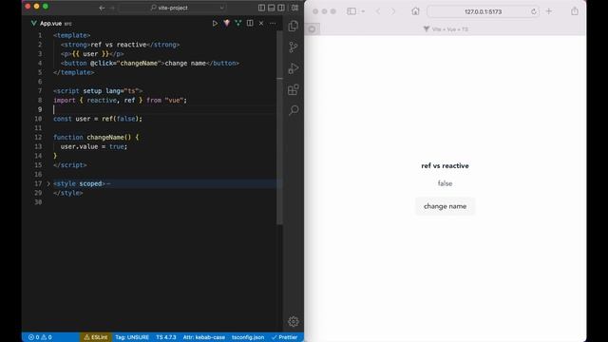Go back using VS Code title bar arrow
608x342 pixels.
click(x=102, y=8)
